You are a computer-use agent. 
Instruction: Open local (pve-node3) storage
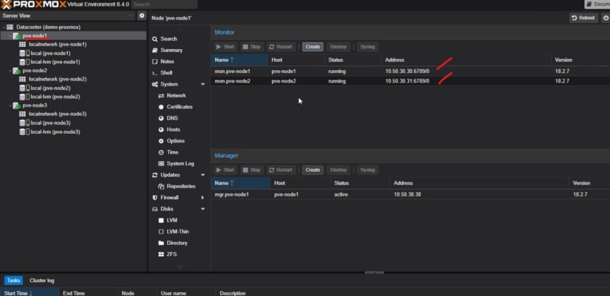(51, 123)
